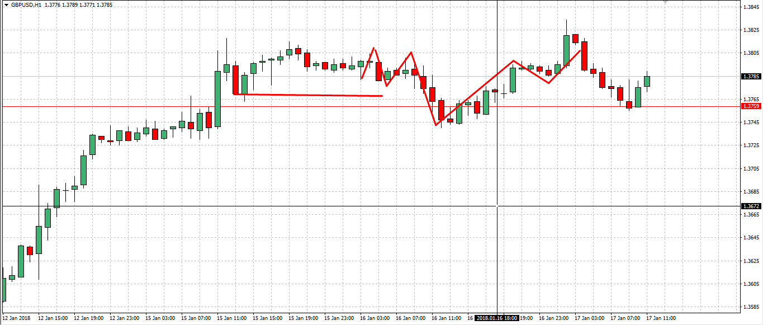Click the highlighted 2018.01.16 18:00 time label

[497, 318]
